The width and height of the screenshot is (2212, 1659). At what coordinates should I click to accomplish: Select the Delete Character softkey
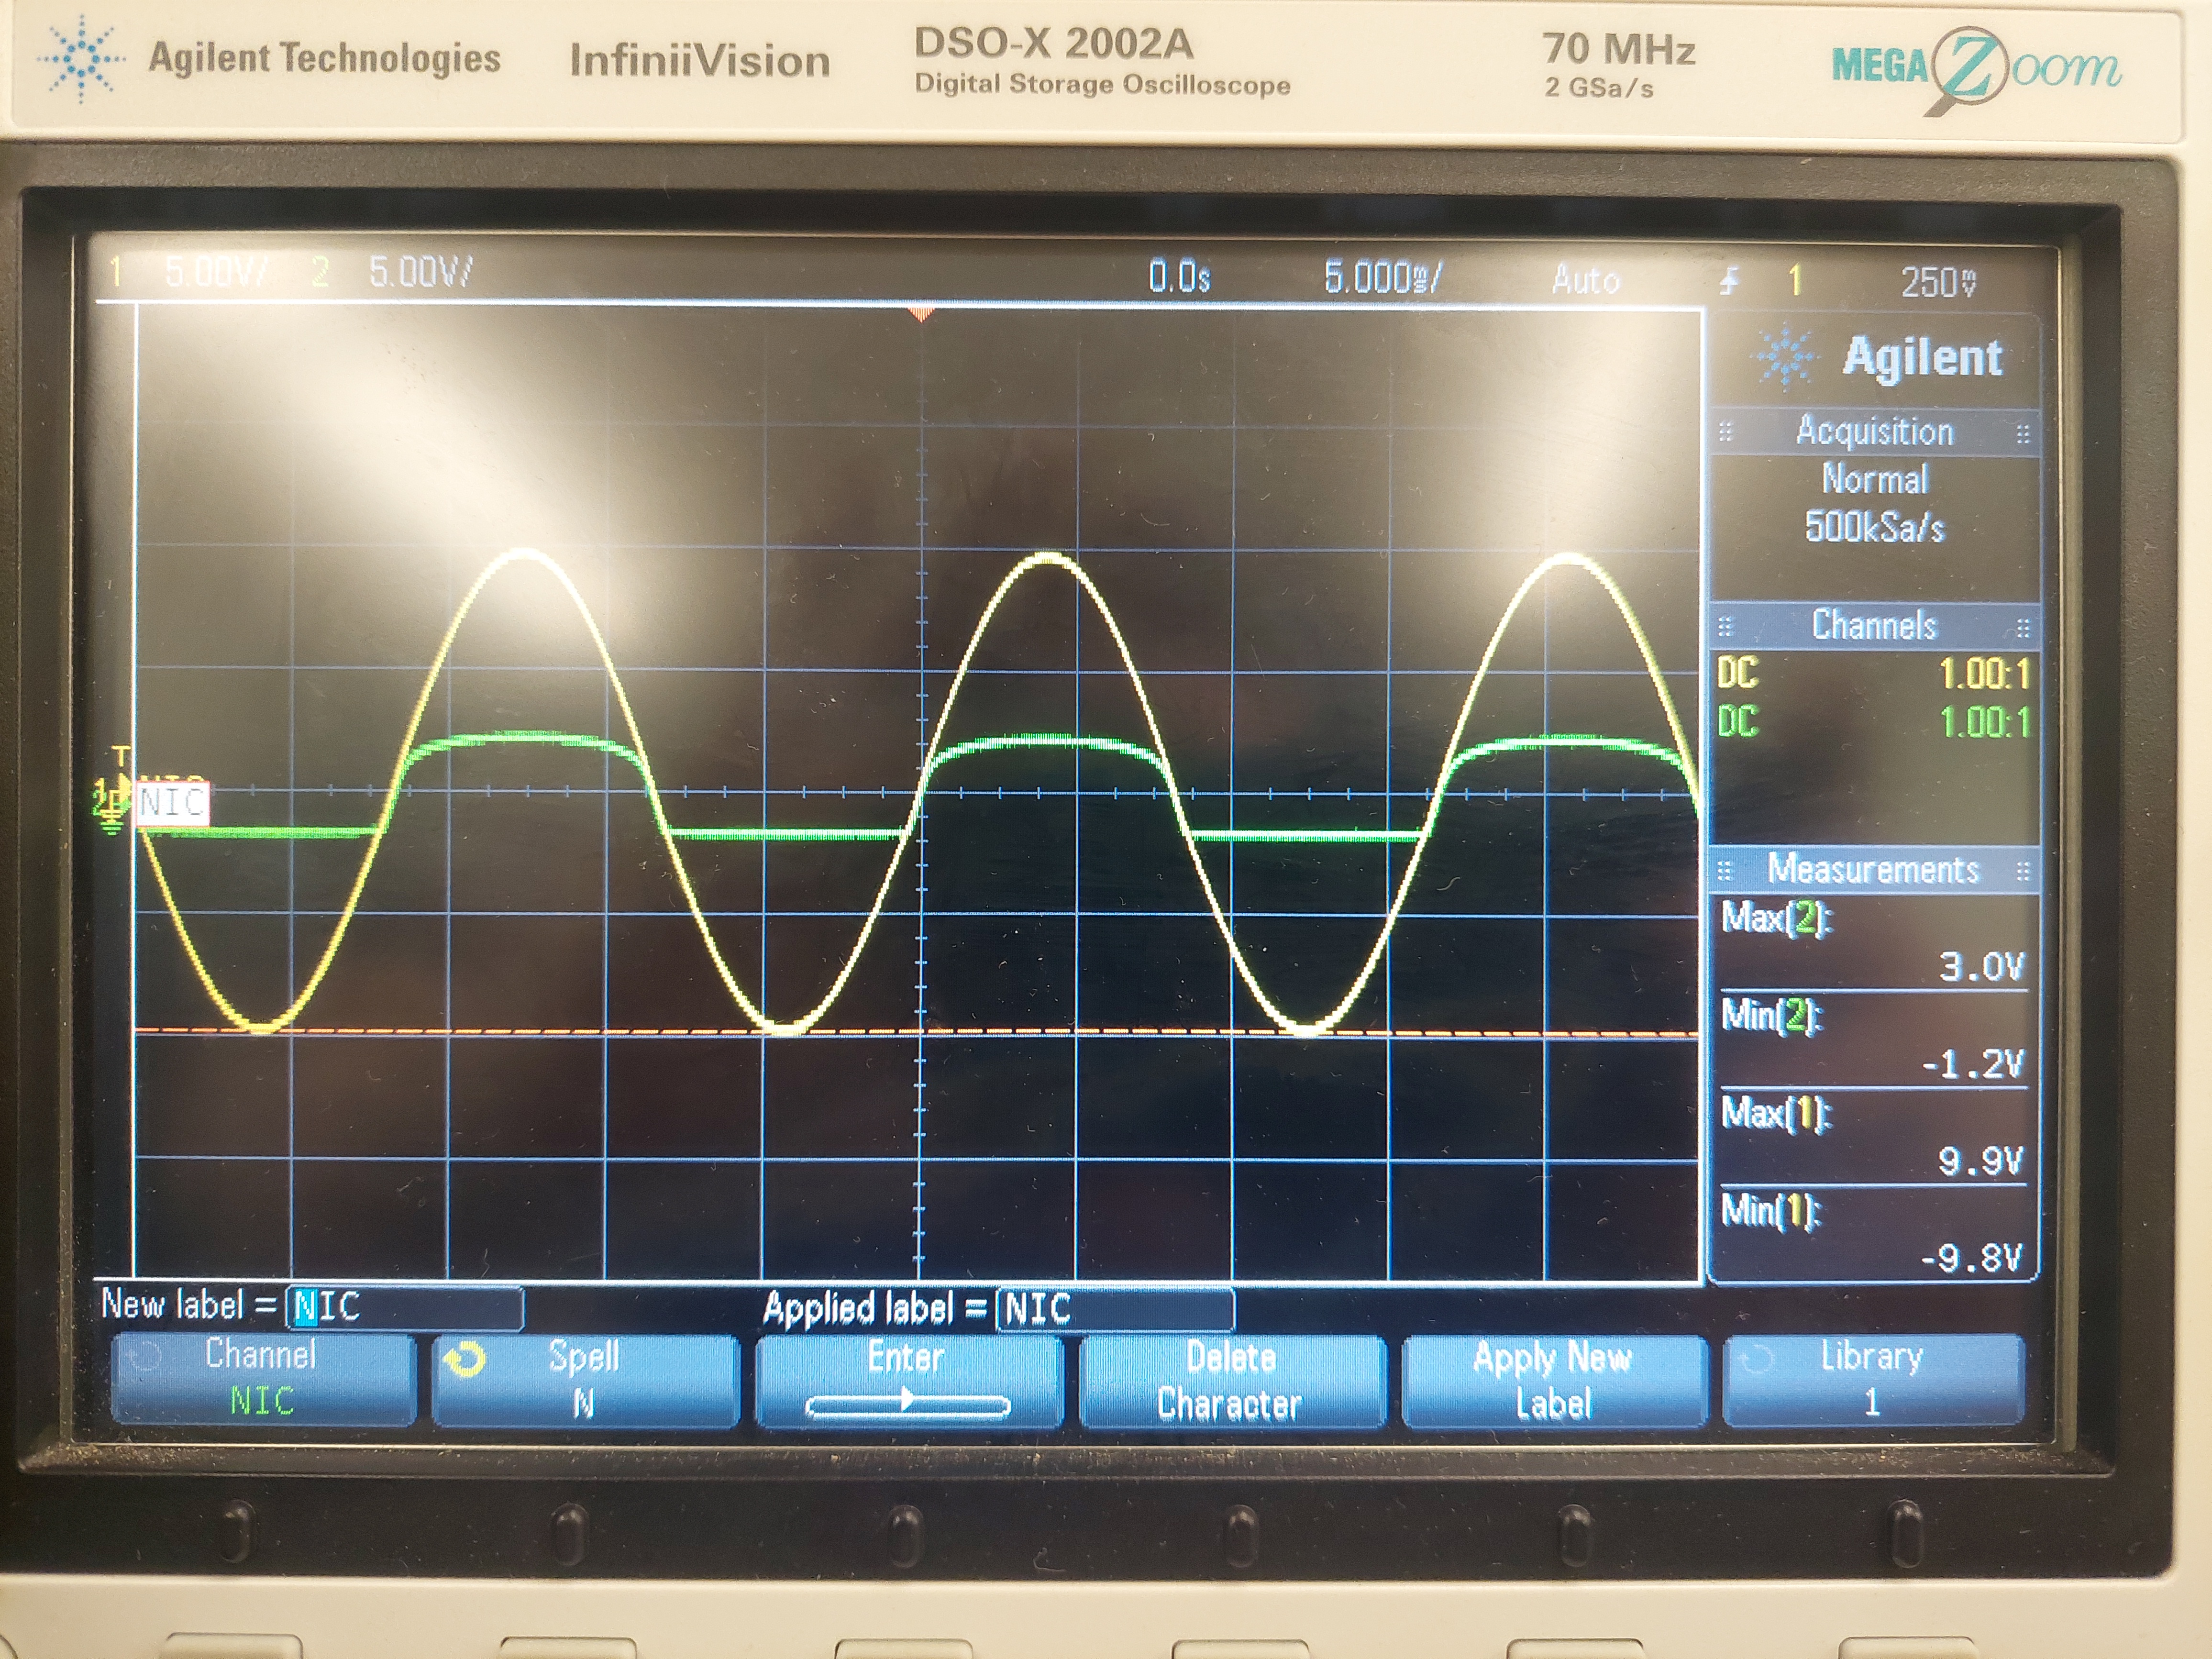(x=1232, y=1382)
